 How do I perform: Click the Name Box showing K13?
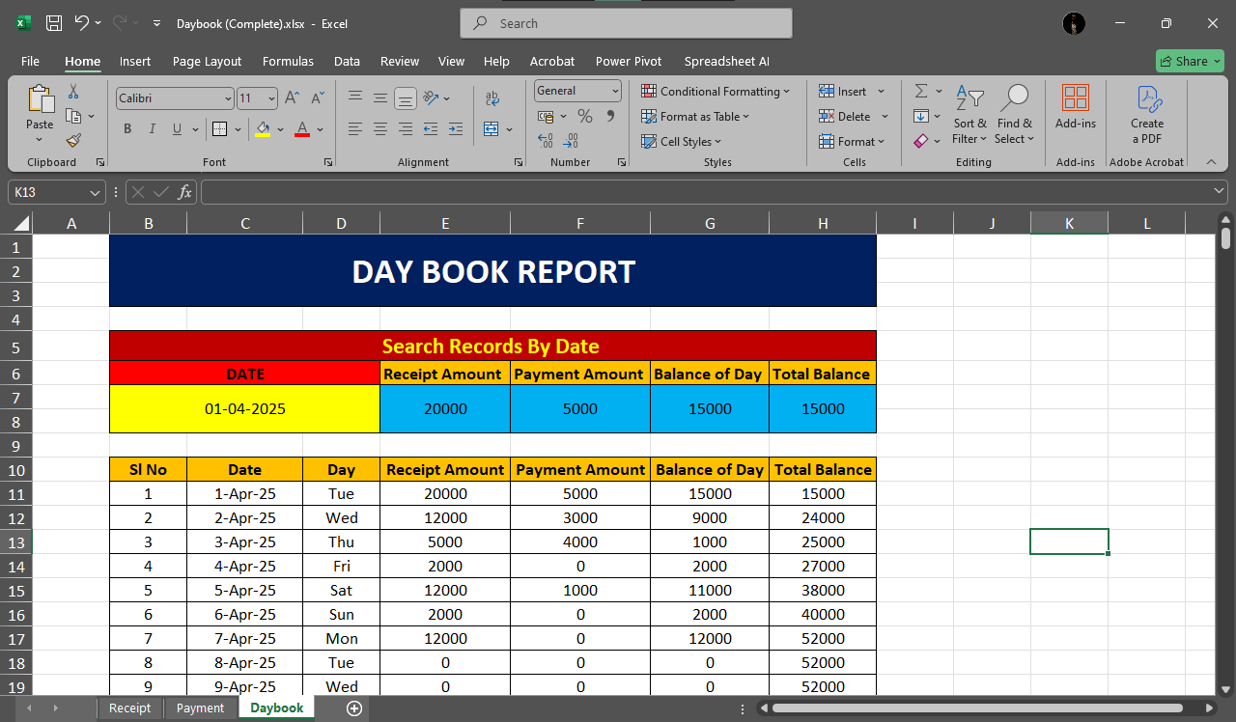tap(48, 192)
